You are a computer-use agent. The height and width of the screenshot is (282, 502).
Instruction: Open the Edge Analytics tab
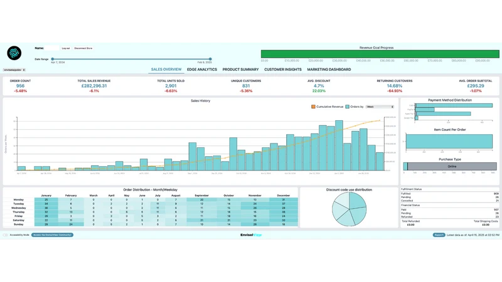click(x=202, y=70)
